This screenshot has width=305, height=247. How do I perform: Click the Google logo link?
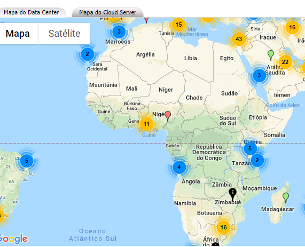tap(13, 239)
